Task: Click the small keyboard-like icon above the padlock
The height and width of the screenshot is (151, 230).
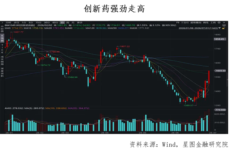Action: (224, 25)
